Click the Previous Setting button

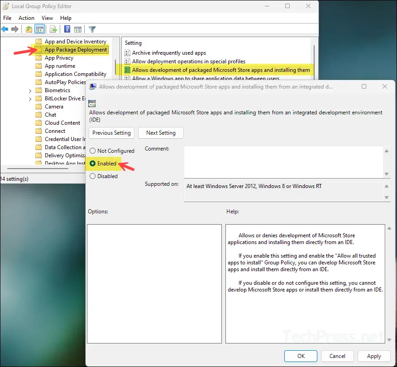pyautogui.click(x=111, y=133)
